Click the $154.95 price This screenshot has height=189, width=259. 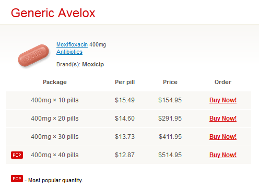[x=170, y=100]
